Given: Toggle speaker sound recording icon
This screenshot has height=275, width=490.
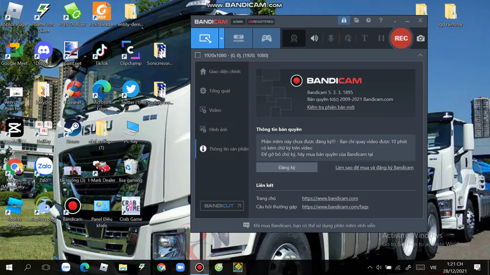Looking at the screenshot, I should (x=314, y=39).
